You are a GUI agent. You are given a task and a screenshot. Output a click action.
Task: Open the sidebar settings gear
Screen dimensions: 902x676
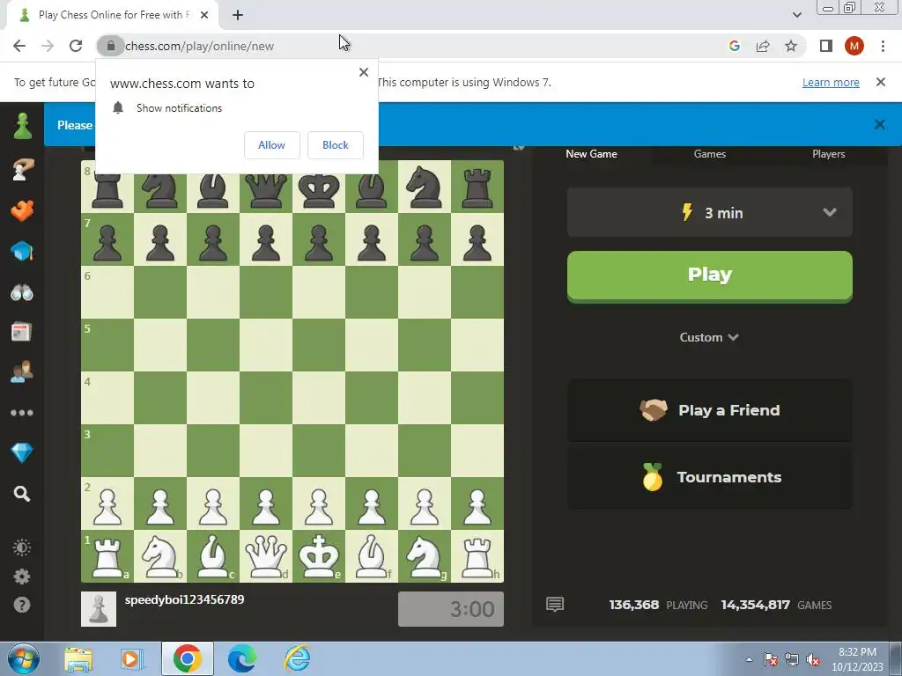(22, 576)
